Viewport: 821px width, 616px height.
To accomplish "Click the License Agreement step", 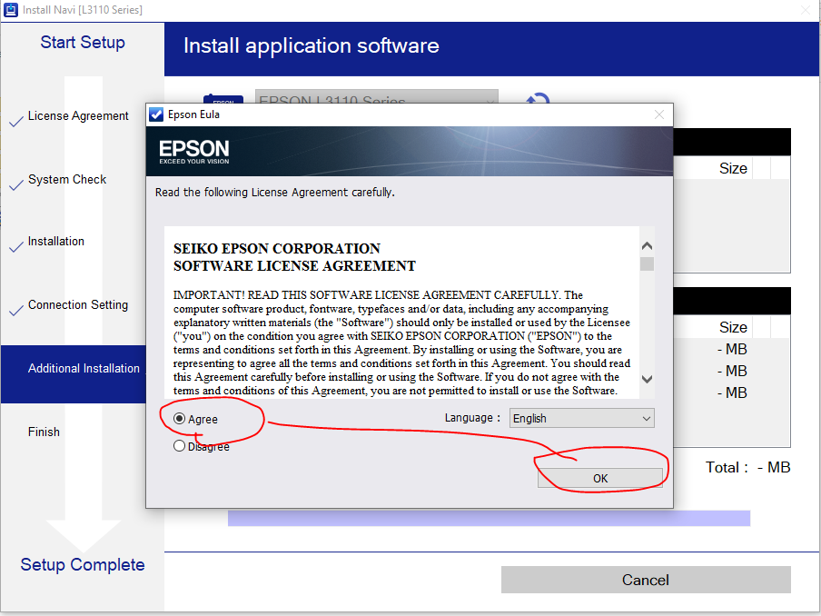I will click(78, 115).
